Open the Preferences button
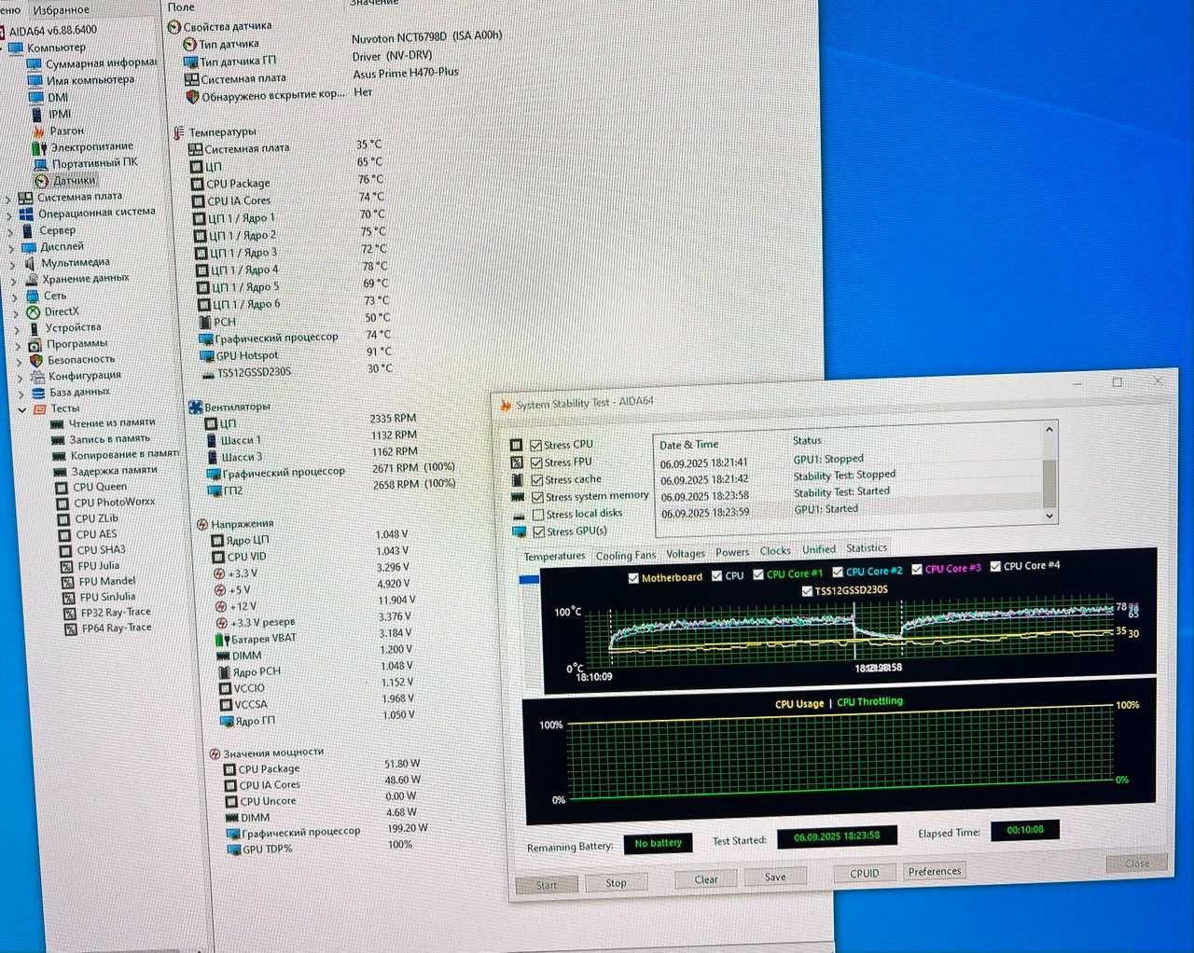 coord(935,872)
